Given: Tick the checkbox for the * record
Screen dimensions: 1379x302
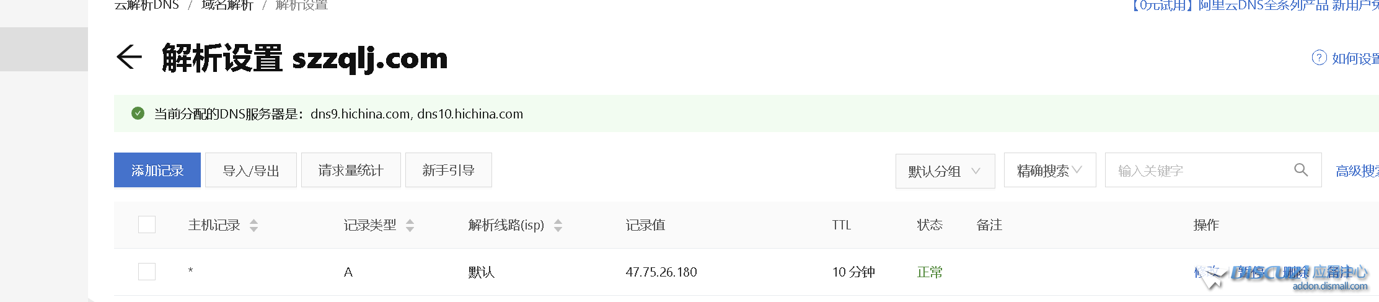Looking at the screenshot, I should coord(147,272).
